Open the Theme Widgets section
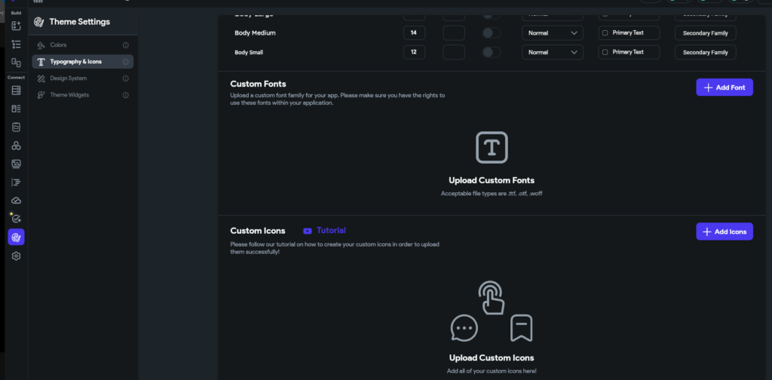Image resolution: width=772 pixels, height=380 pixels. tap(69, 95)
